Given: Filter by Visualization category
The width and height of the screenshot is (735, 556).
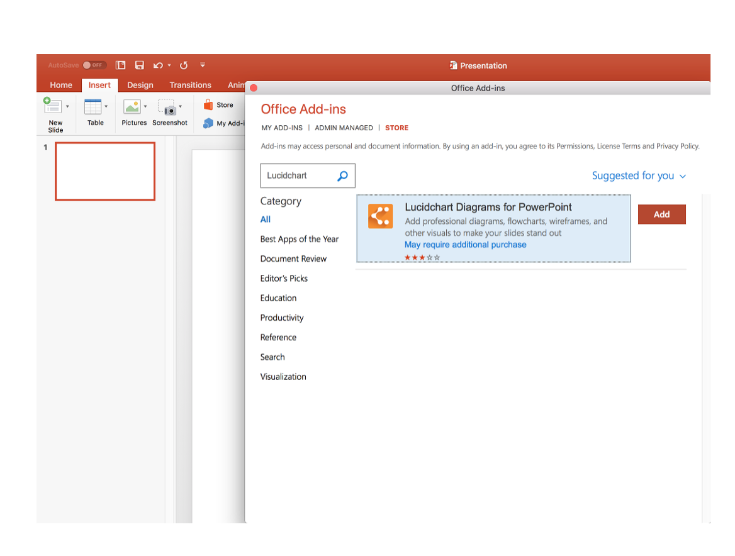Looking at the screenshot, I should (x=283, y=377).
